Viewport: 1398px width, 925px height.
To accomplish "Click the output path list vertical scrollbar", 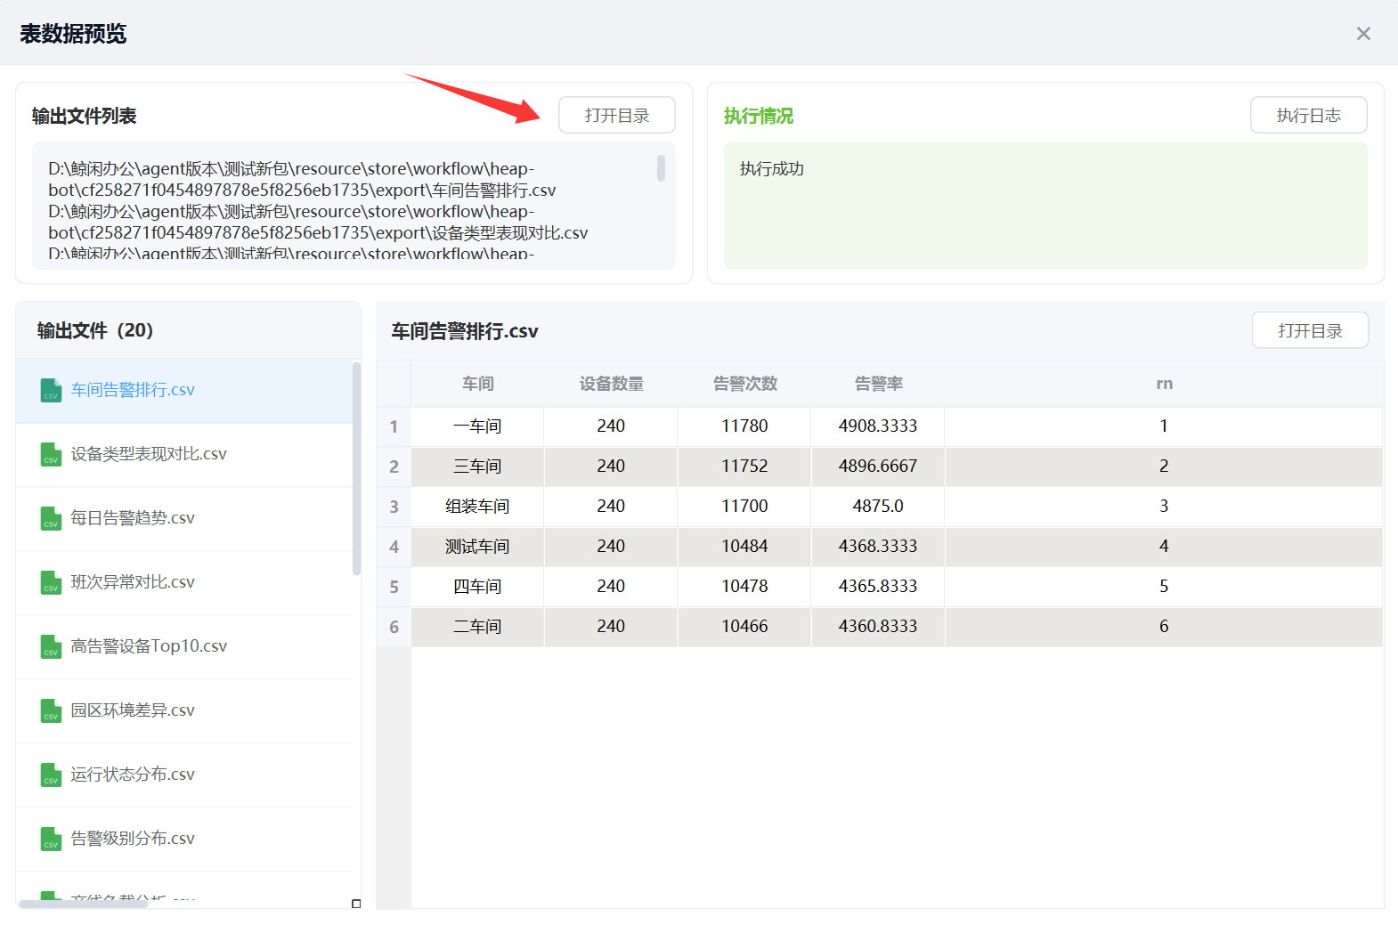I will pos(661,168).
